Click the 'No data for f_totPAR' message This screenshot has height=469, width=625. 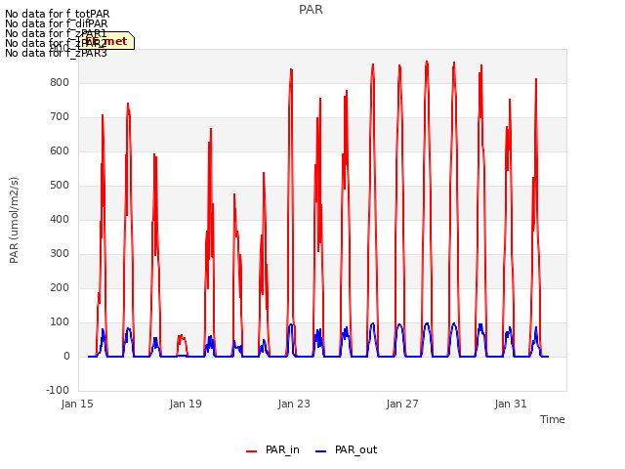[x=57, y=14]
